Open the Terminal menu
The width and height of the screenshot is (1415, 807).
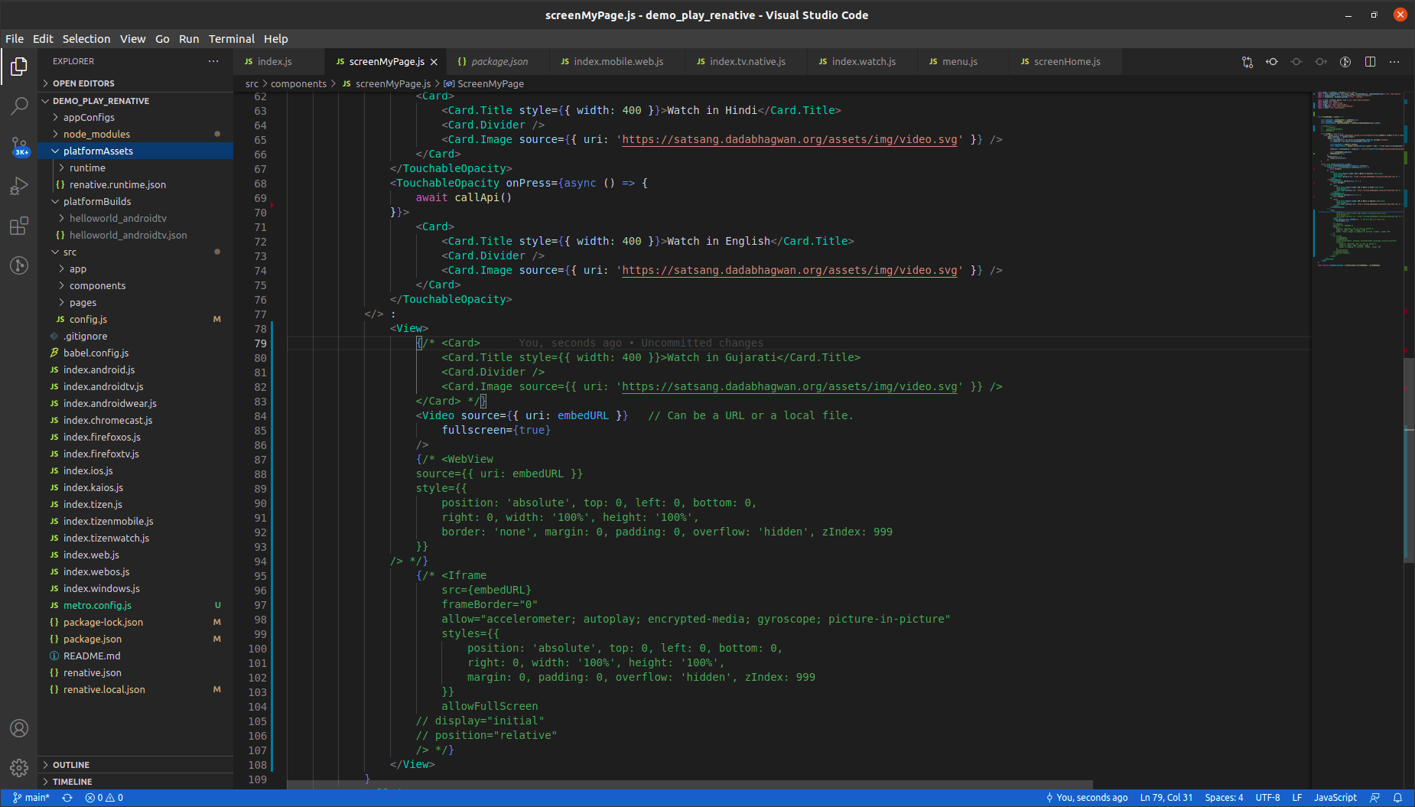(232, 39)
